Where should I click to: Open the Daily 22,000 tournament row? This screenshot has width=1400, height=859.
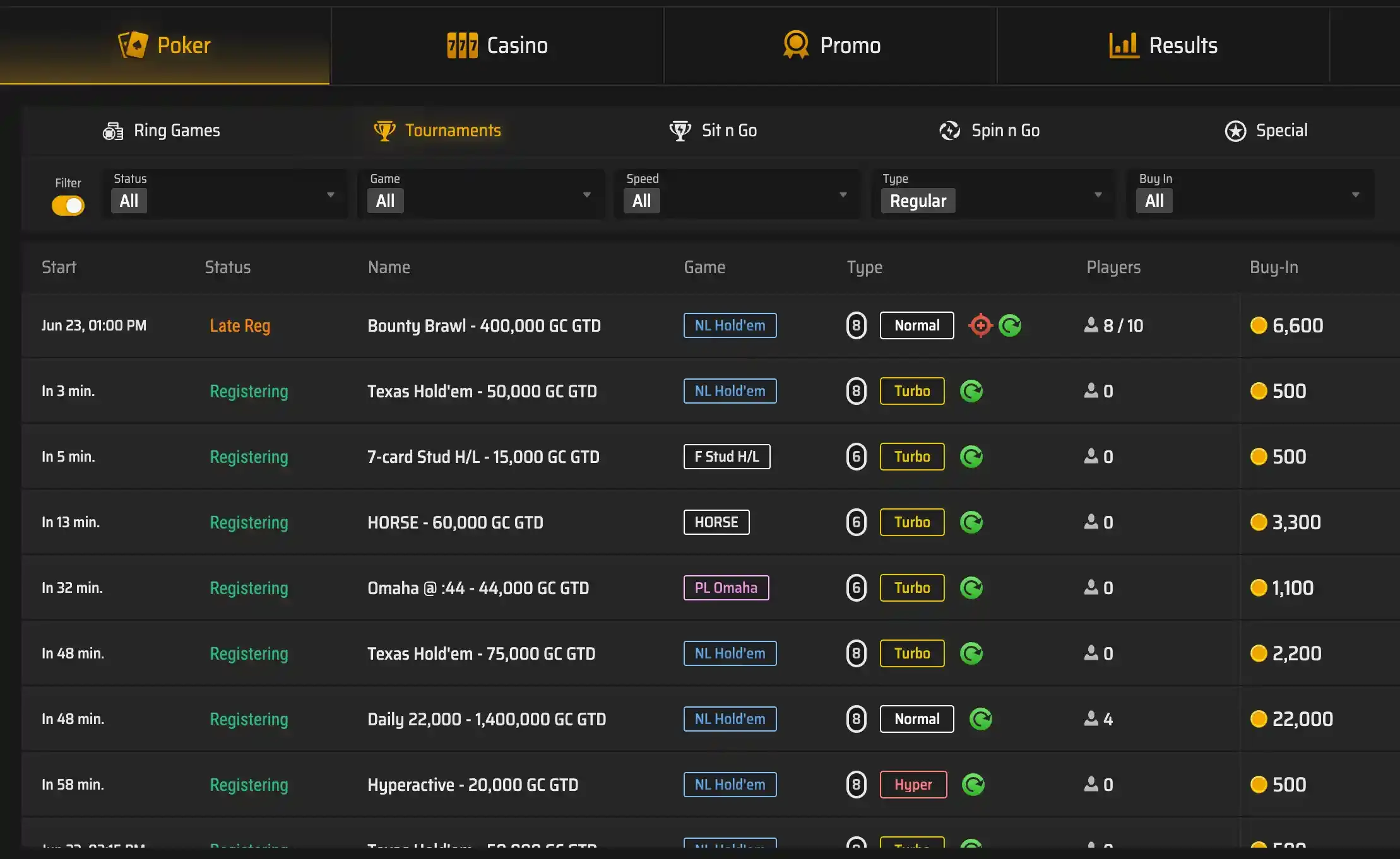(x=486, y=719)
